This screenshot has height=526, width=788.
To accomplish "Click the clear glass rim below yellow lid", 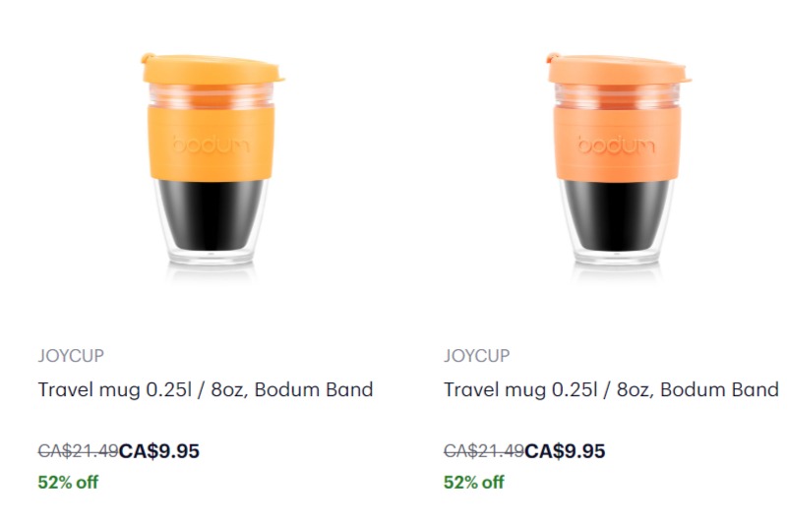I will [x=212, y=94].
